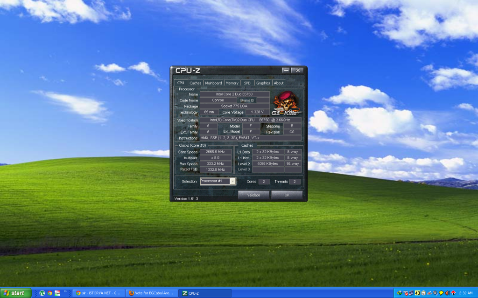Viewport: 478px width, 298px height.
Task: Open the red molecule tray icon
Action: pos(429,293)
